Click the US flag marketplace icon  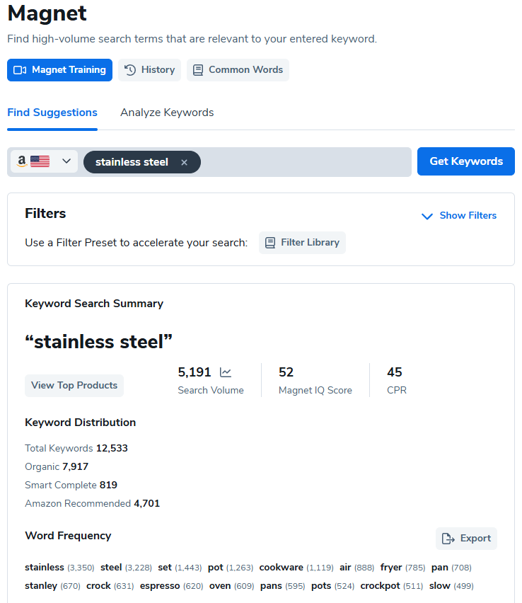coord(40,161)
